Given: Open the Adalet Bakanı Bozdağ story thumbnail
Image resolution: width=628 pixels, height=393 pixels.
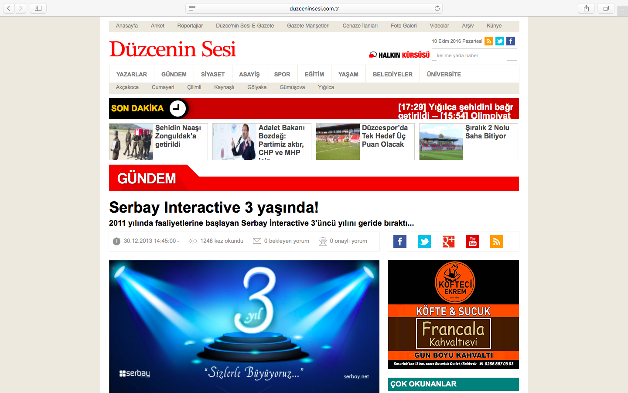Looking at the screenshot, I should (x=234, y=141).
